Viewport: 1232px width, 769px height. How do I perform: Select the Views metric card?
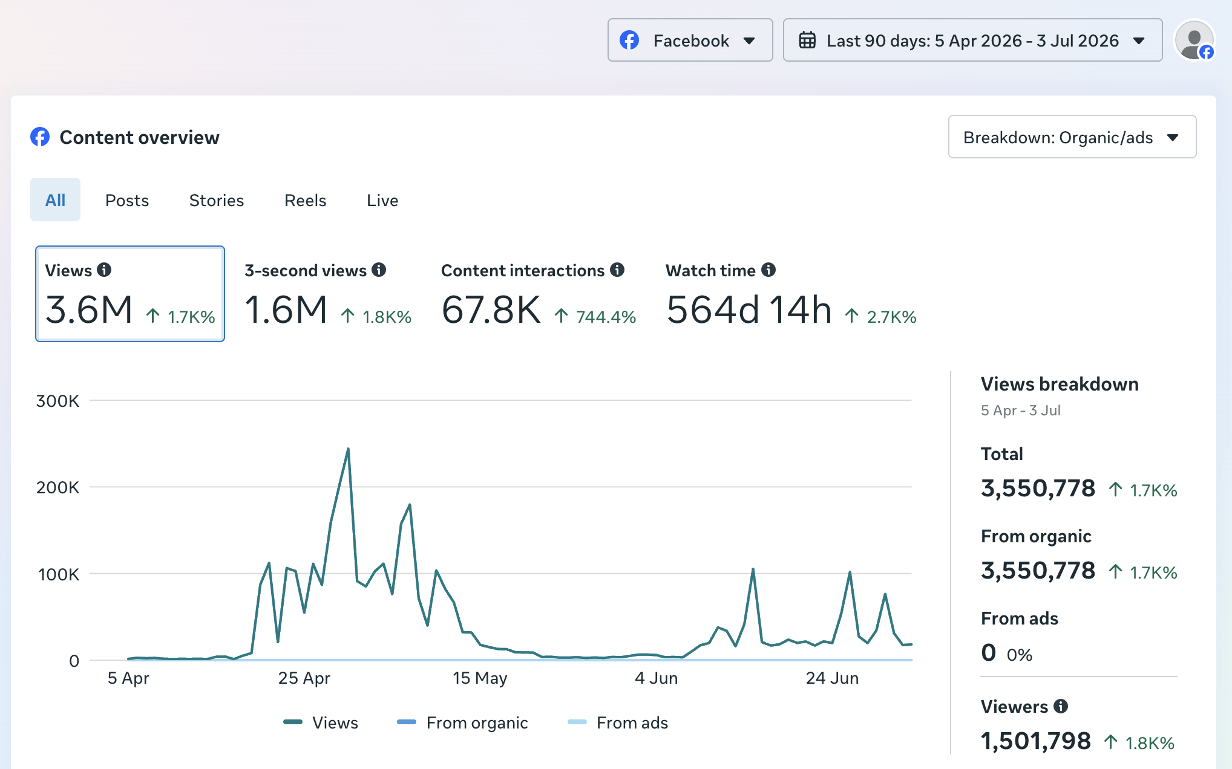point(130,294)
